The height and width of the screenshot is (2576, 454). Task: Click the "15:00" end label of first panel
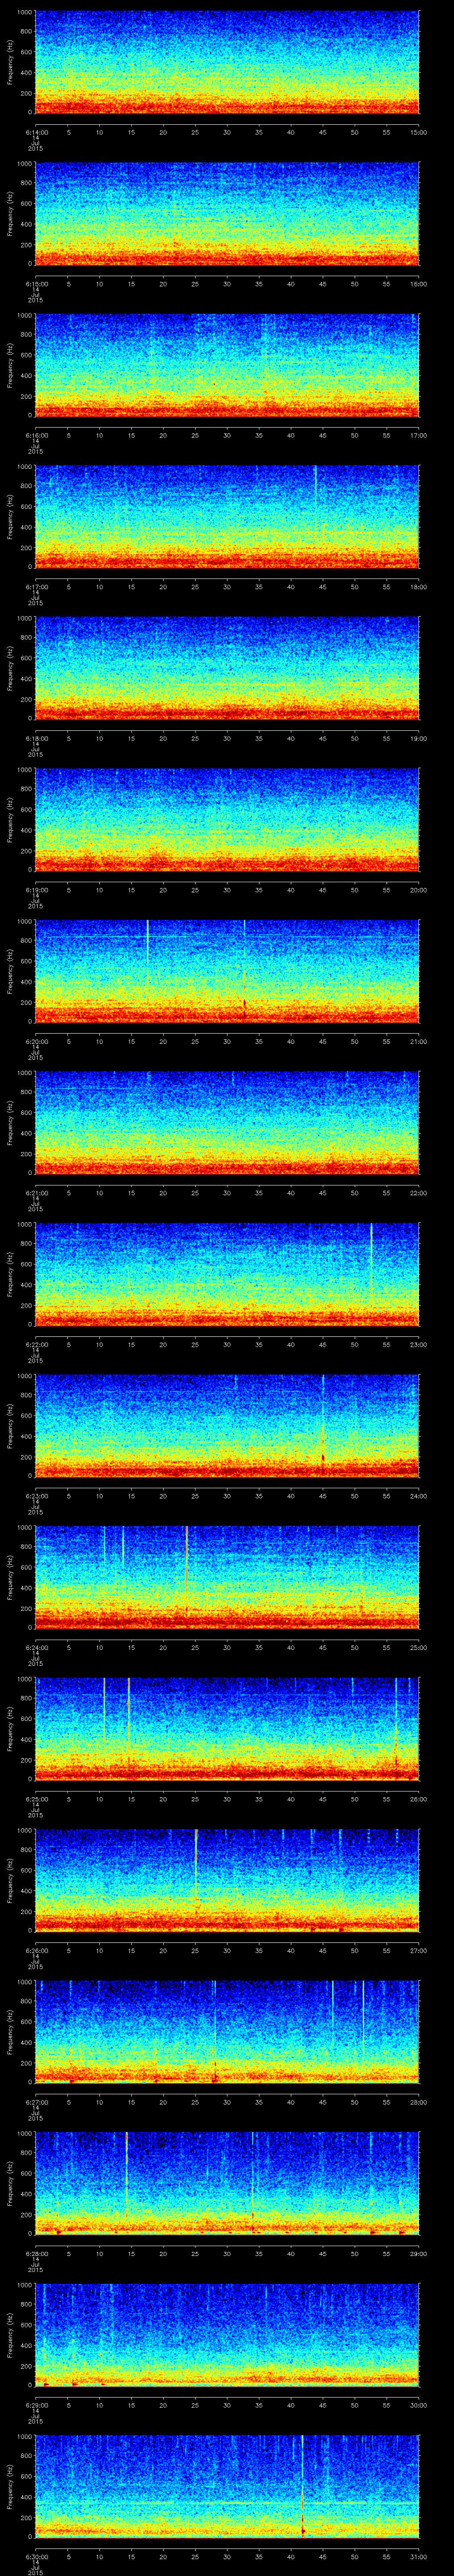point(419,132)
